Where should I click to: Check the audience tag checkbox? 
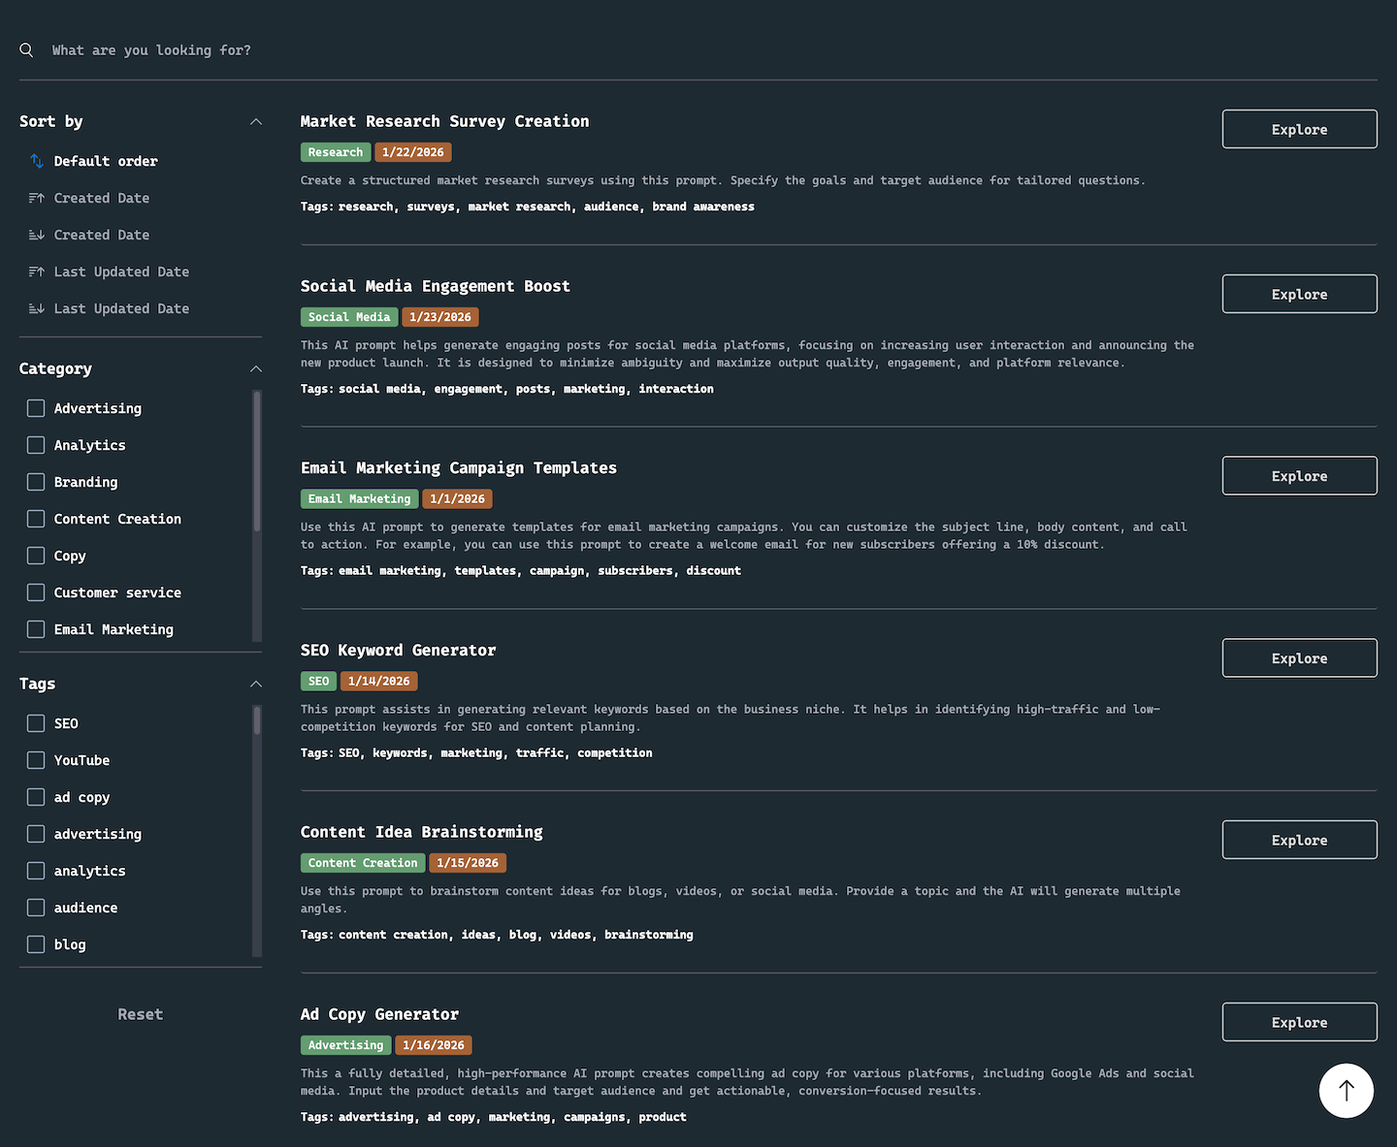tap(36, 908)
